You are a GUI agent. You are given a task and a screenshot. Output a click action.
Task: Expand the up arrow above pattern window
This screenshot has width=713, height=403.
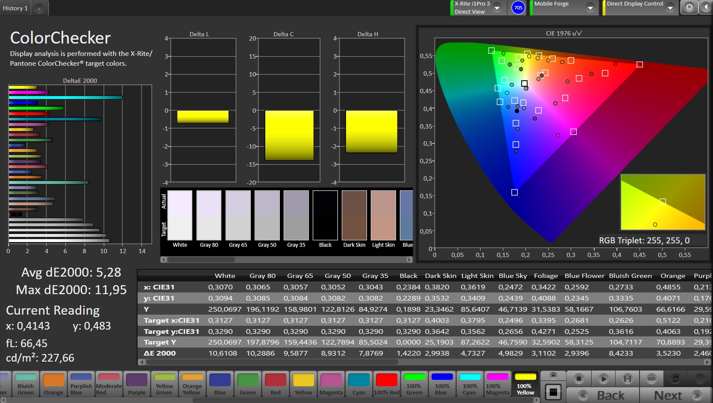coord(553,375)
